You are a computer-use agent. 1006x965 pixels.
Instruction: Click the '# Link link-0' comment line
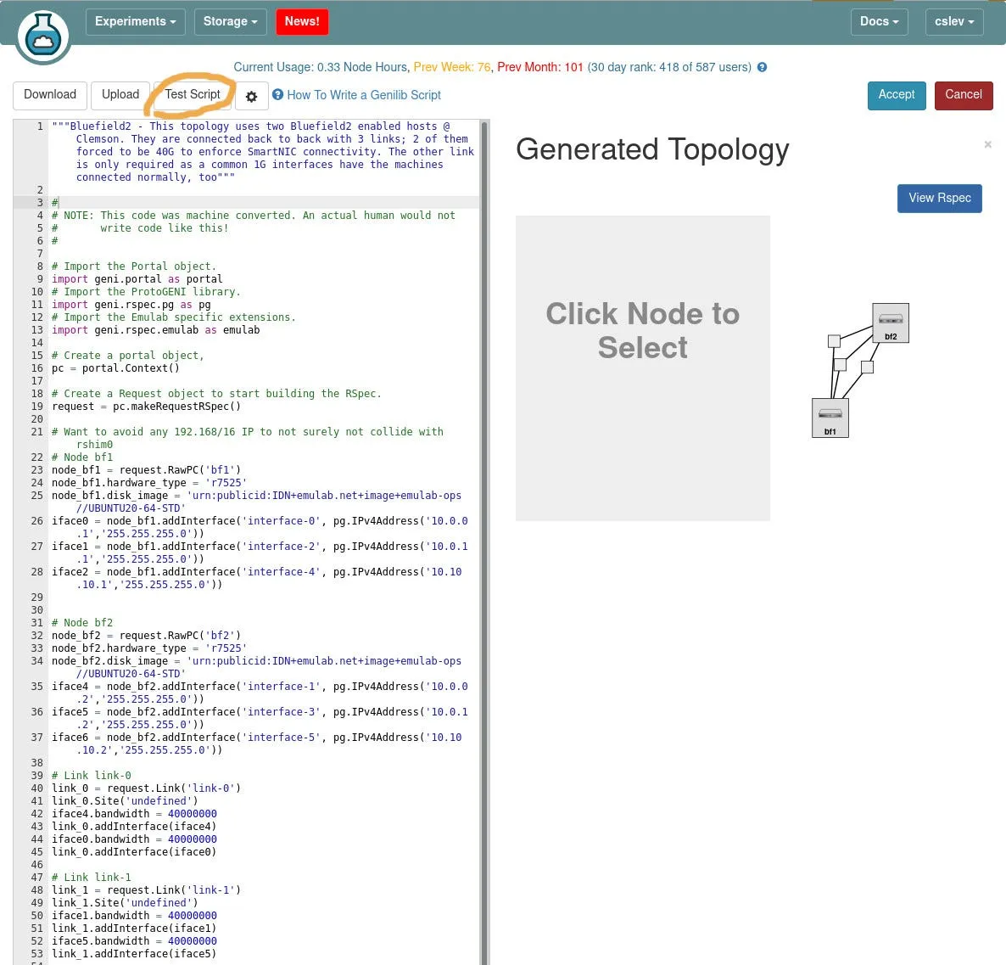(91, 776)
